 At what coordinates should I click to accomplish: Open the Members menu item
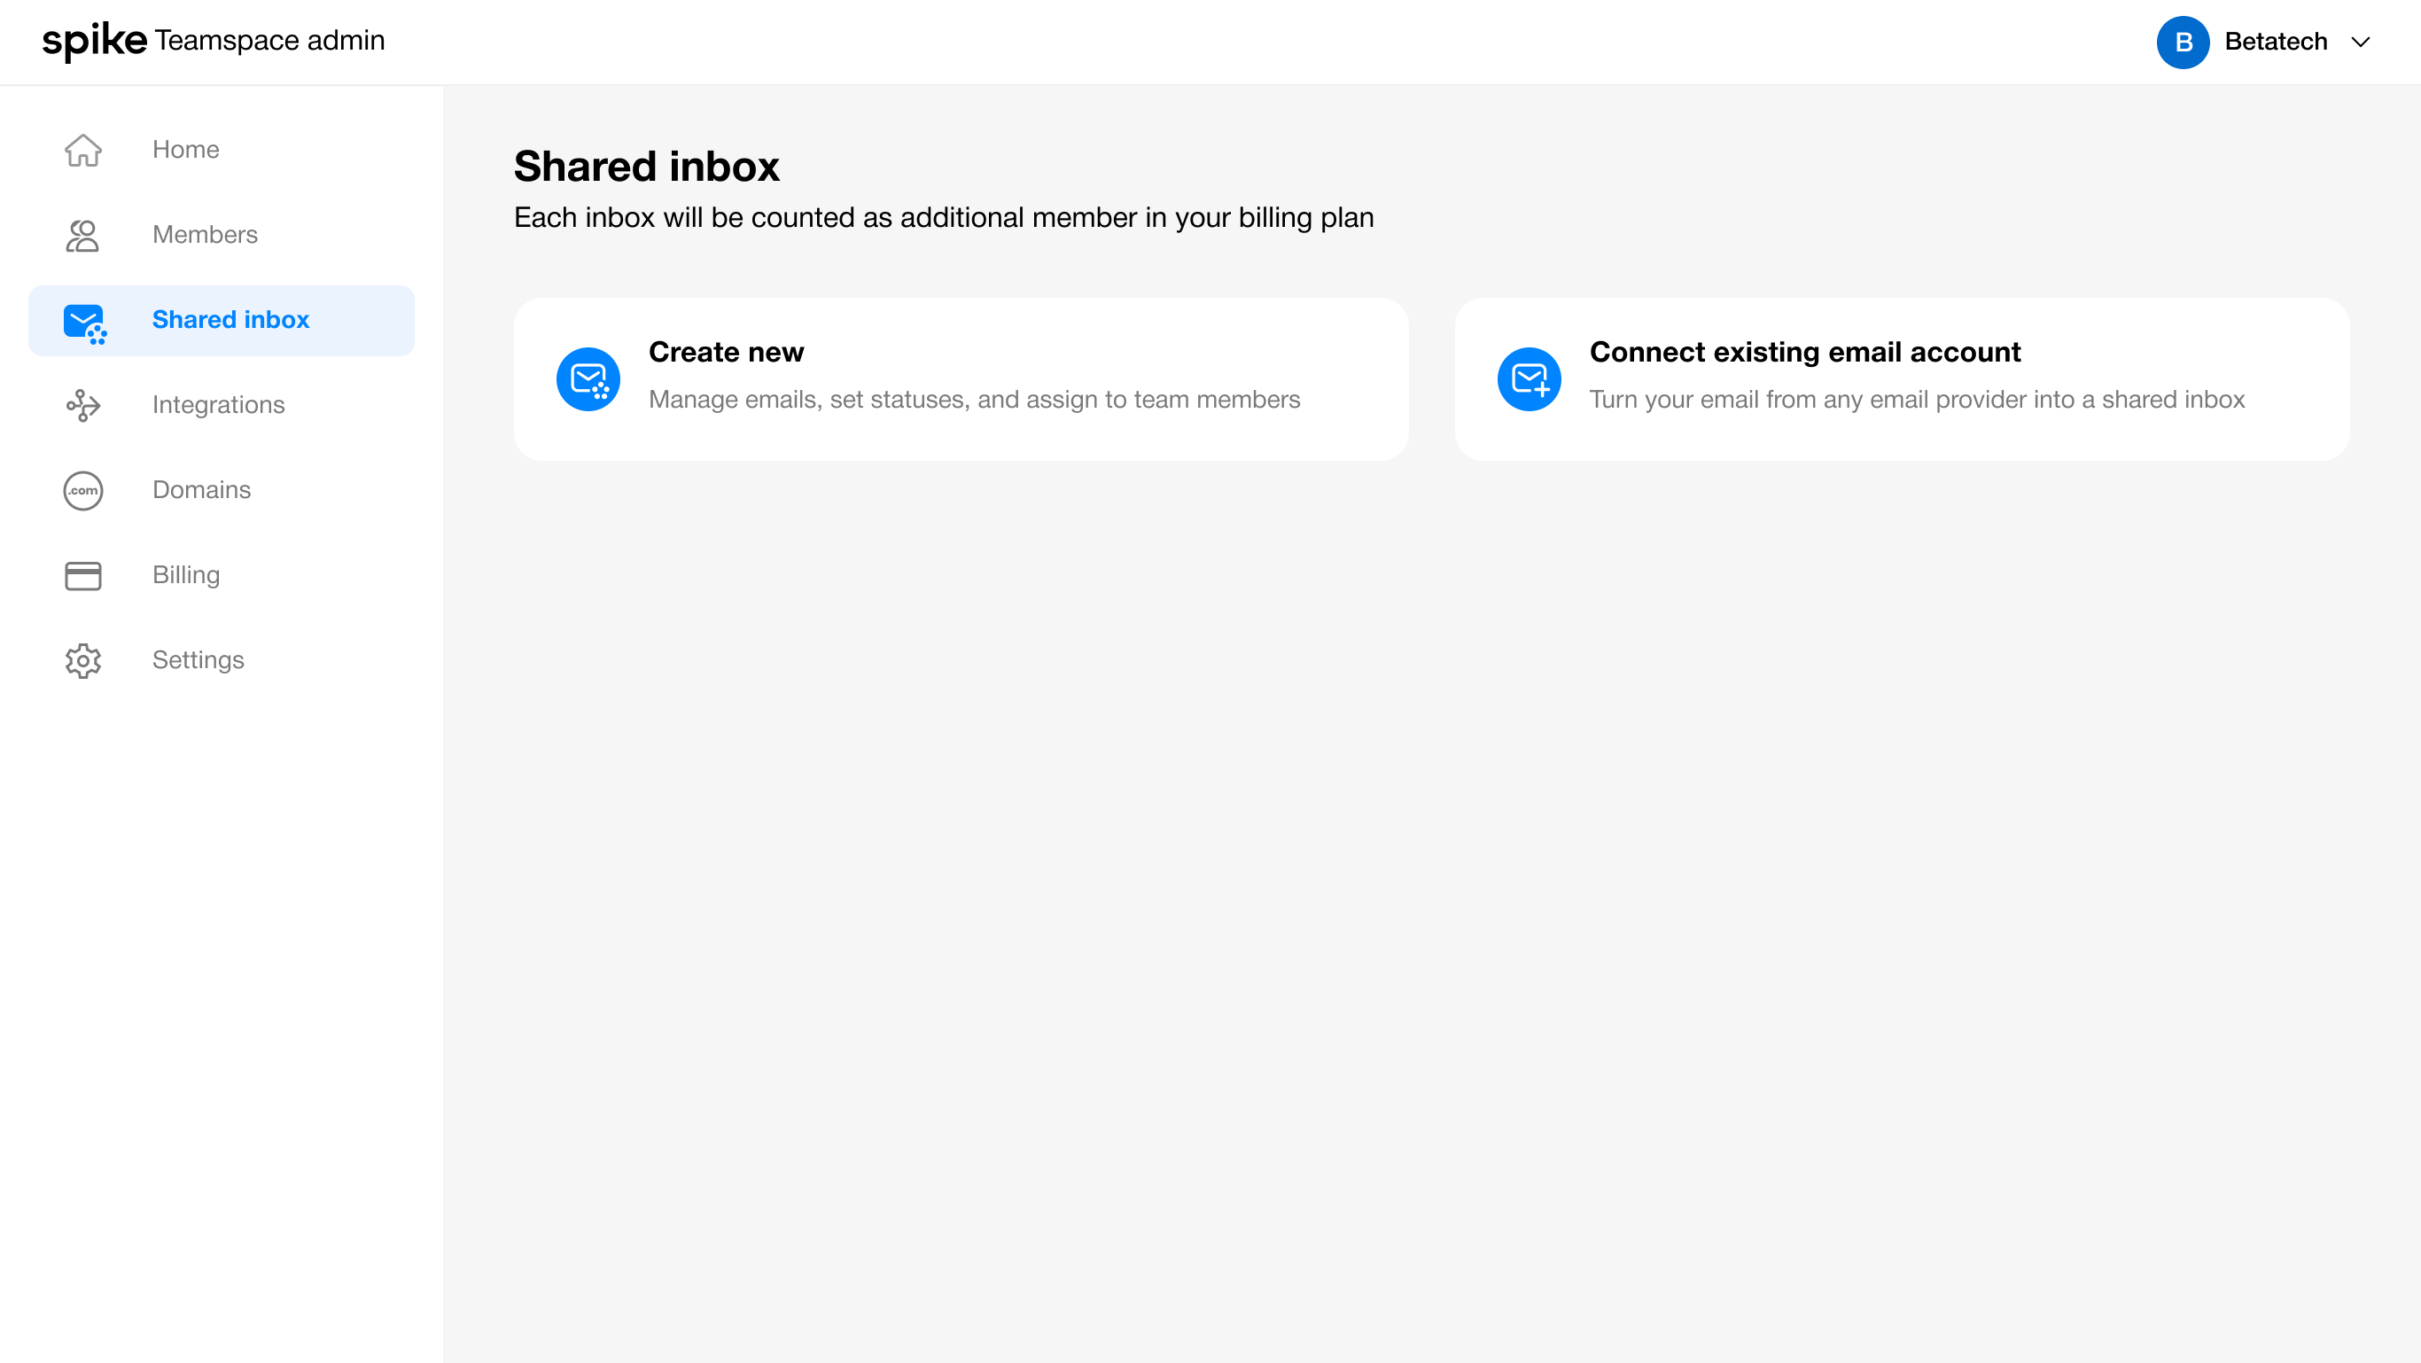[205, 235]
